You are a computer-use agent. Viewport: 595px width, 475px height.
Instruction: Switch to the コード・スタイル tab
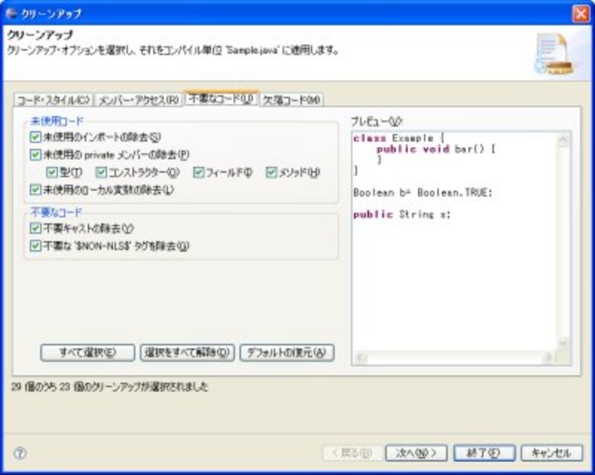(54, 100)
